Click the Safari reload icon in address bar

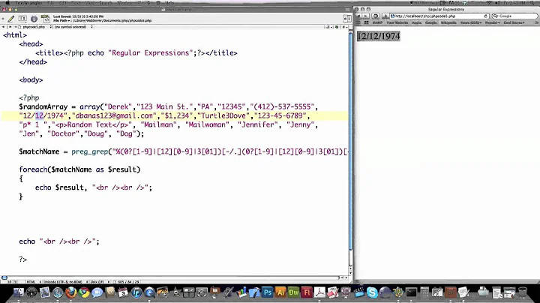[x=485, y=16]
